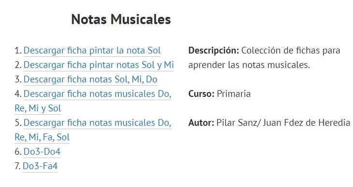This screenshot has height=187, width=353.
Task: Download the ficha notas Sol, Mi, Do
Action: pyautogui.click(x=90, y=80)
